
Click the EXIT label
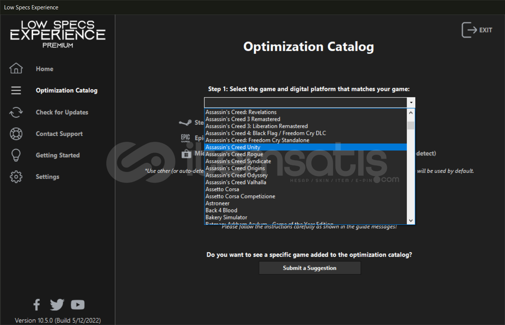point(486,30)
